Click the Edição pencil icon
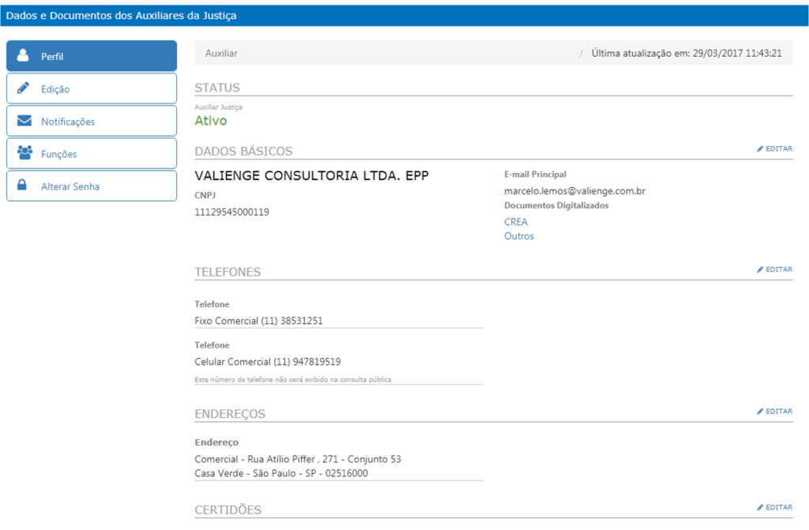 23,88
